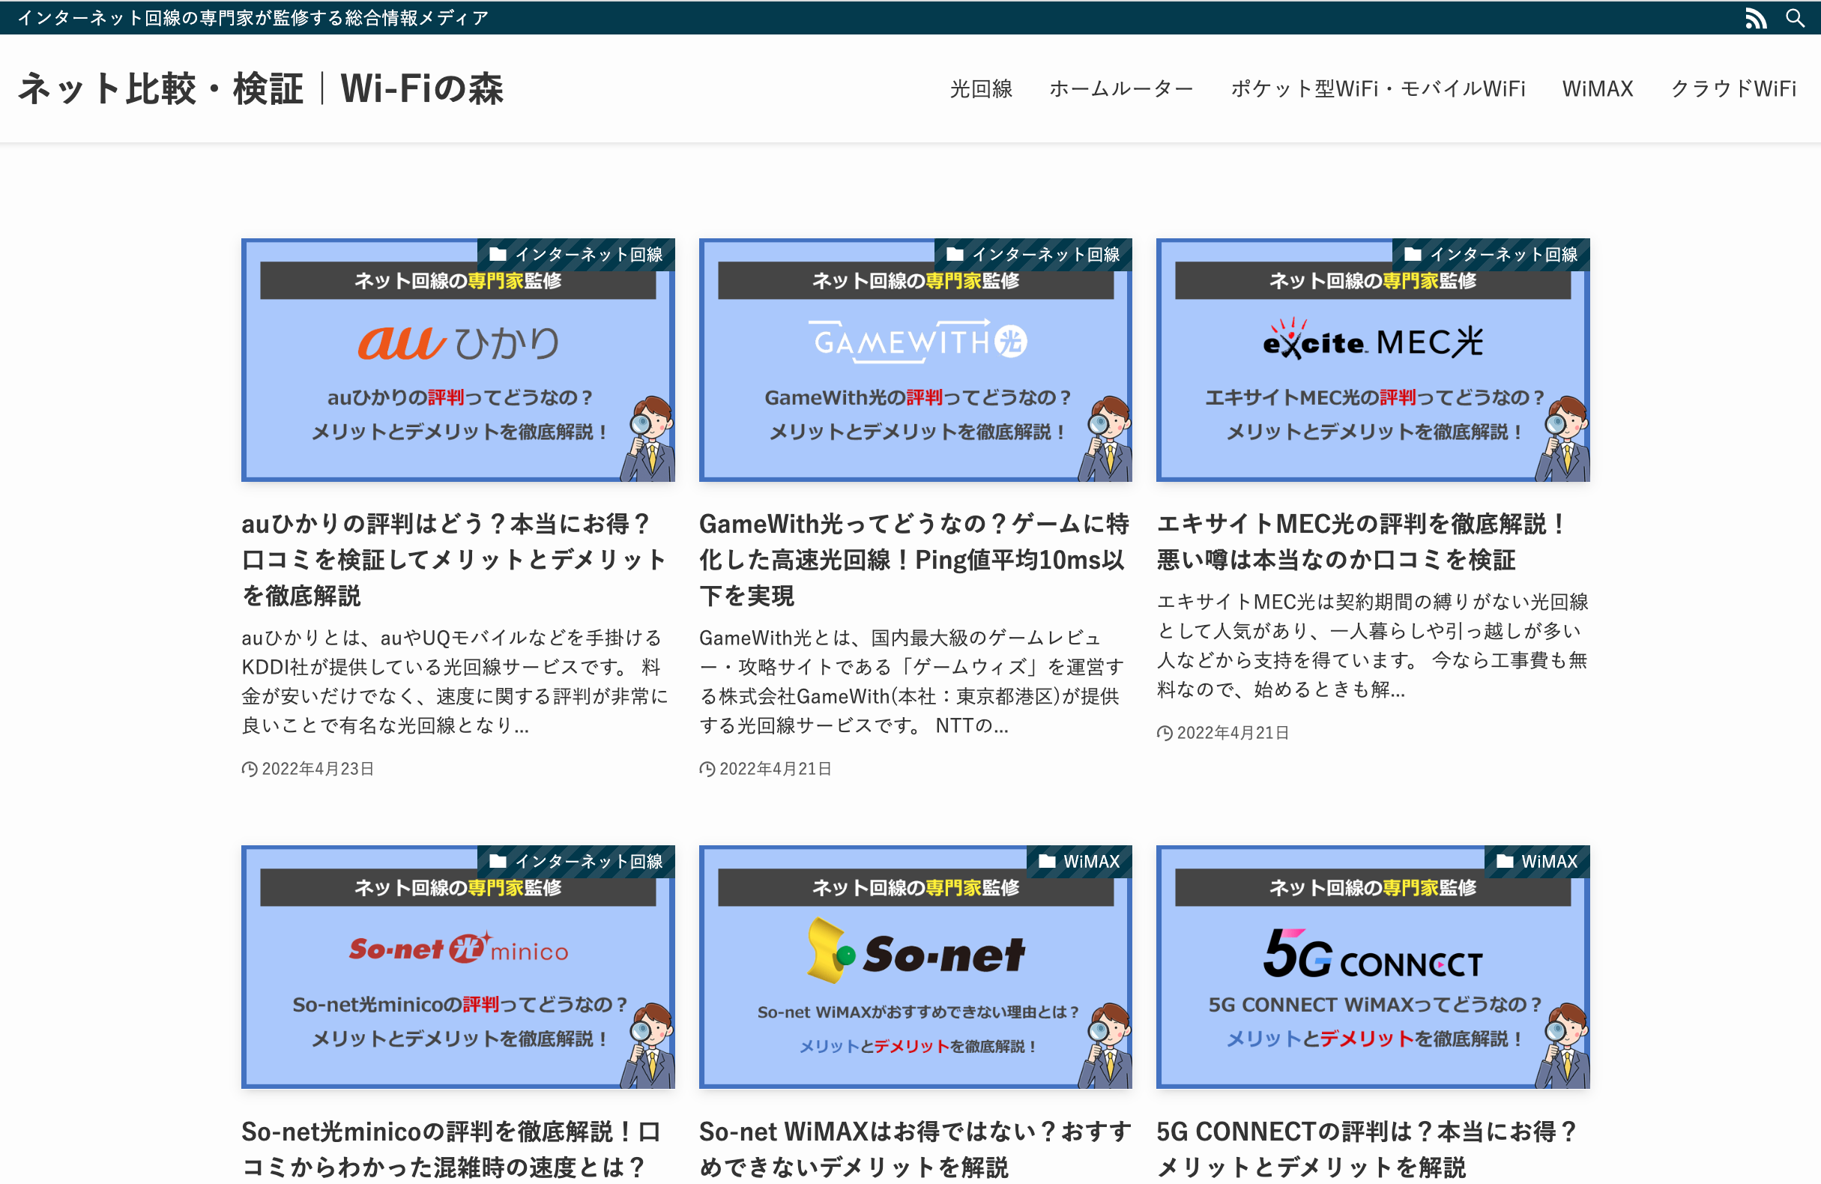Open the title So-net光minicoの評判を徹底解説
The height and width of the screenshot is (1184, 1821).
point(451,1150)
